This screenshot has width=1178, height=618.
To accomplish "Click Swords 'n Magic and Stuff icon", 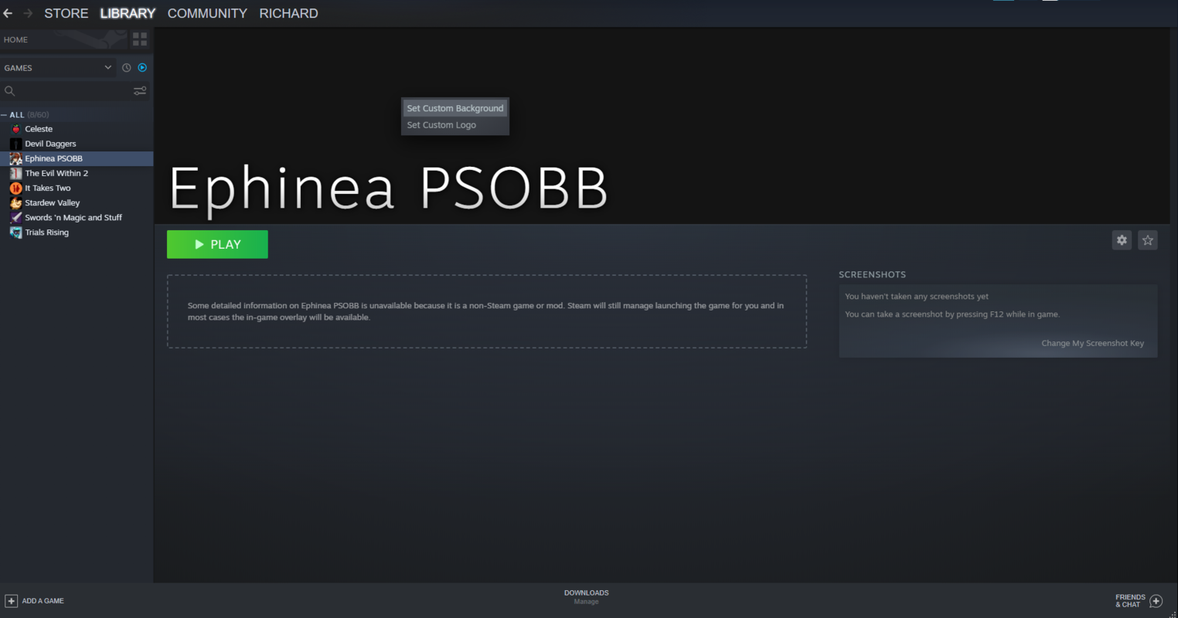I will [x=15, y=218].
